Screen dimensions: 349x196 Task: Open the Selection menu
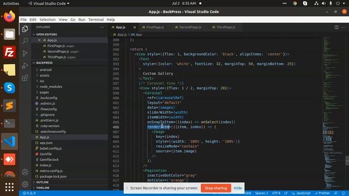pos(47,20)
